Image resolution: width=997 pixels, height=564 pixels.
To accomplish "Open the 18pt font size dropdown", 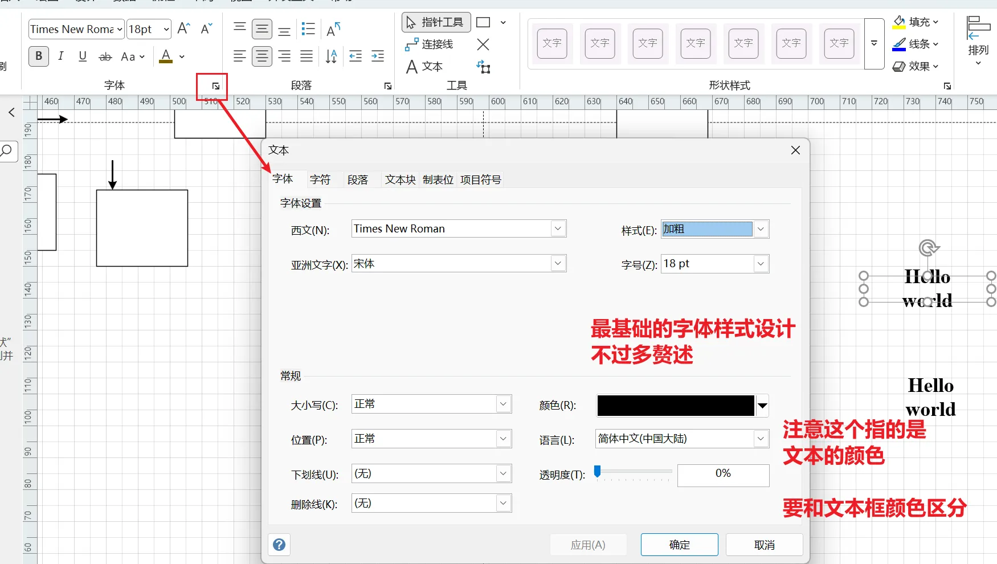I will (166, 29).
